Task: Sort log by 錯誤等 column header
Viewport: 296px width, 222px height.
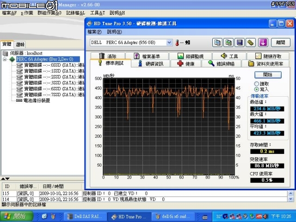Action: pyautogui.click(x=27, y=186)
